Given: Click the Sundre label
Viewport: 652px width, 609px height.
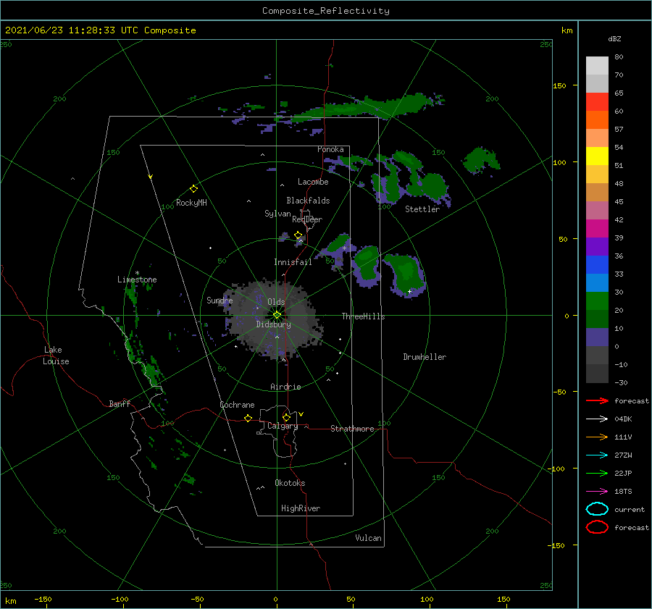Looking at the screenshot, I should tap(220, 300).
